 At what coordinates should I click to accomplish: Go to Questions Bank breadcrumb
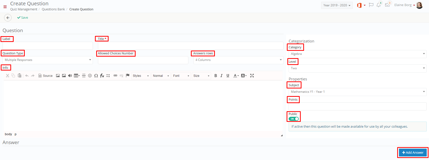(x=53, y=9)
